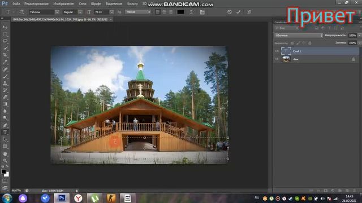Select the Rectangular Marquee tool
The width and height of the screenshot is (362, 203).
point(5,34)
